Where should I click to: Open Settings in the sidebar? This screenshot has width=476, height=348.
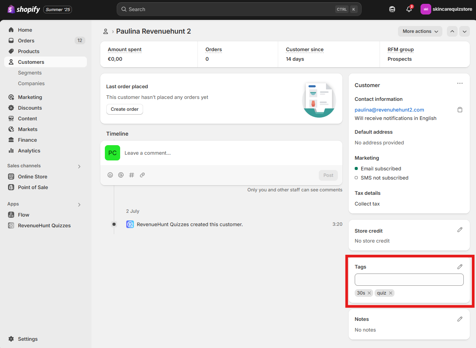click(x=46, y=339)
